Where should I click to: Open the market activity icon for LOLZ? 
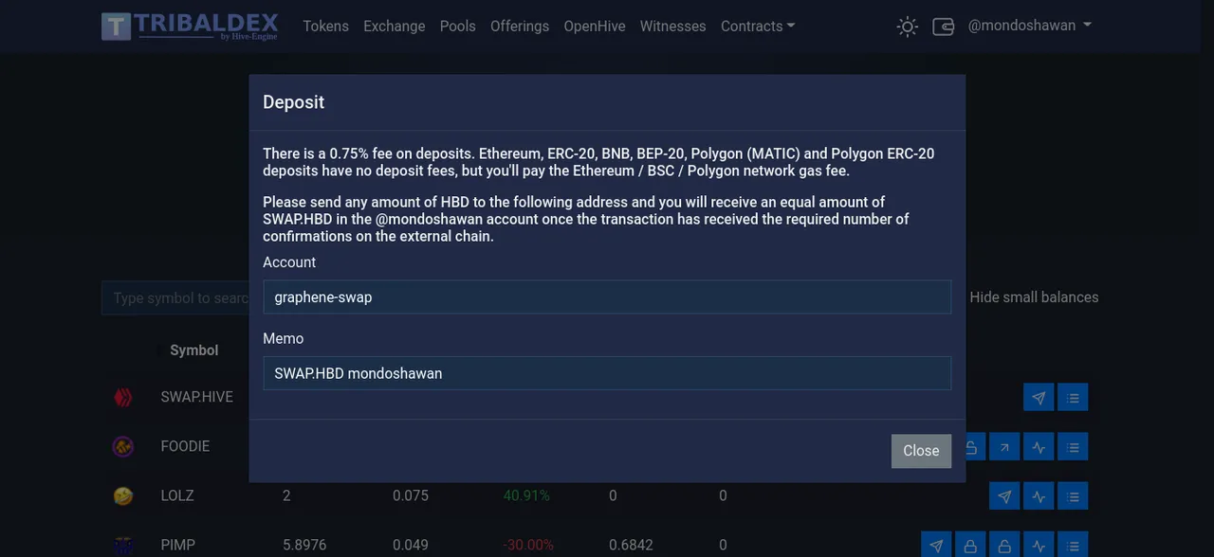click(1039, 495)
